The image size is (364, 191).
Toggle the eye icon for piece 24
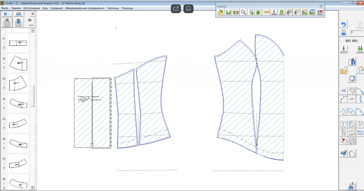point(4,103)
